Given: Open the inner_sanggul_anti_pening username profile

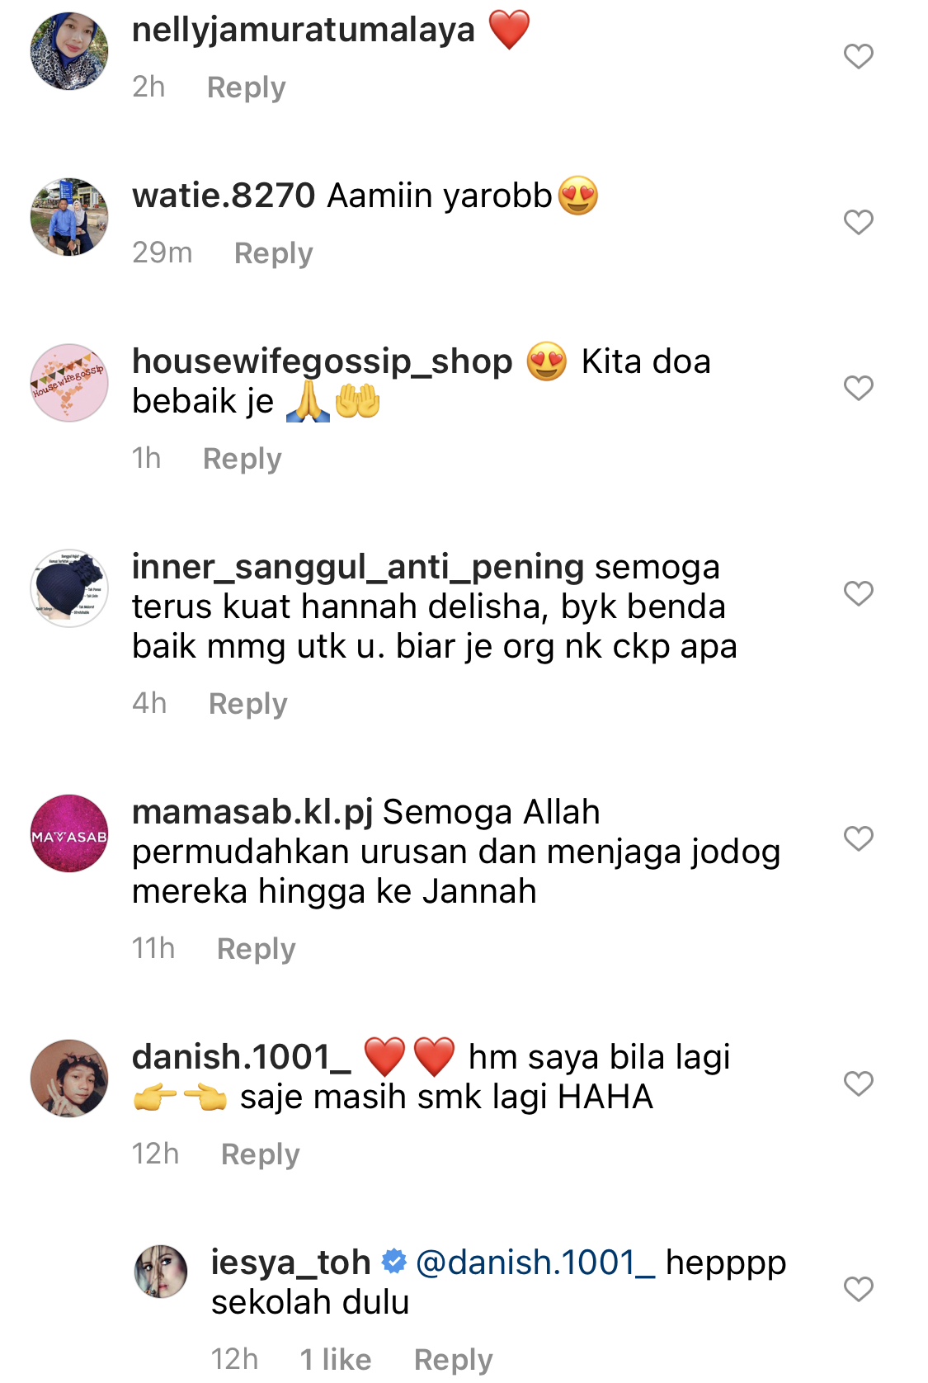Looking at the screenshot, I should pos(358,567).
